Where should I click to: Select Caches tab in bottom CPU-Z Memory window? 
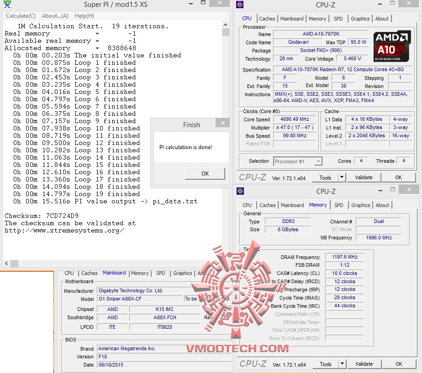click(x=267, y=205)
